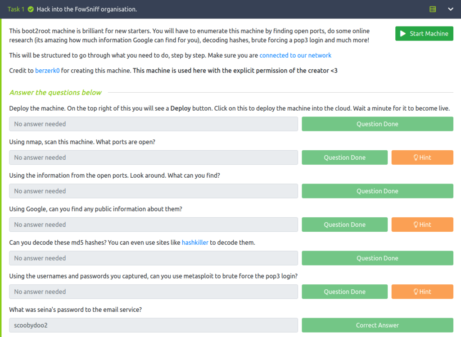Click the green checkmark next to Task 1

click(x=31, y=9)
